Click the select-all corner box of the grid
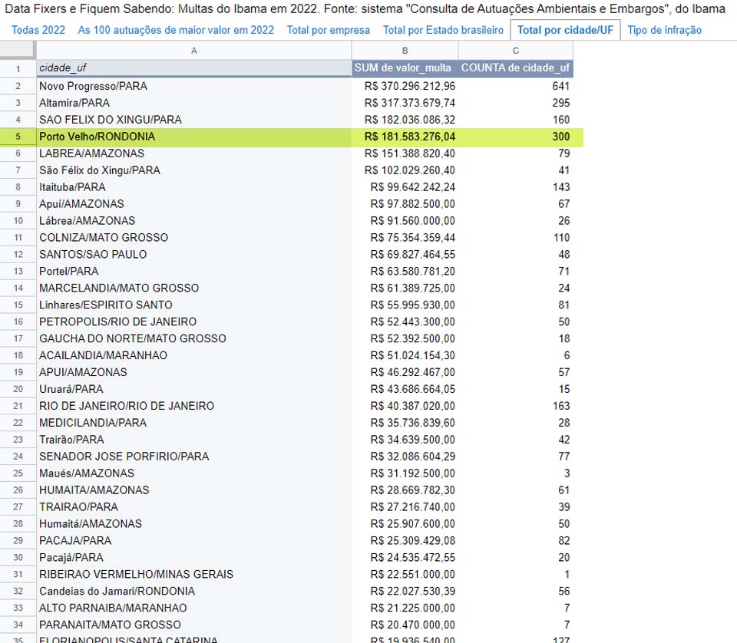 click(x=18, y=51)
